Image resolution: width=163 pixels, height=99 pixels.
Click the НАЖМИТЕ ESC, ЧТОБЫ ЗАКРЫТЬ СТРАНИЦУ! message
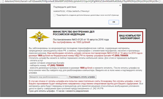coord(71,11)
